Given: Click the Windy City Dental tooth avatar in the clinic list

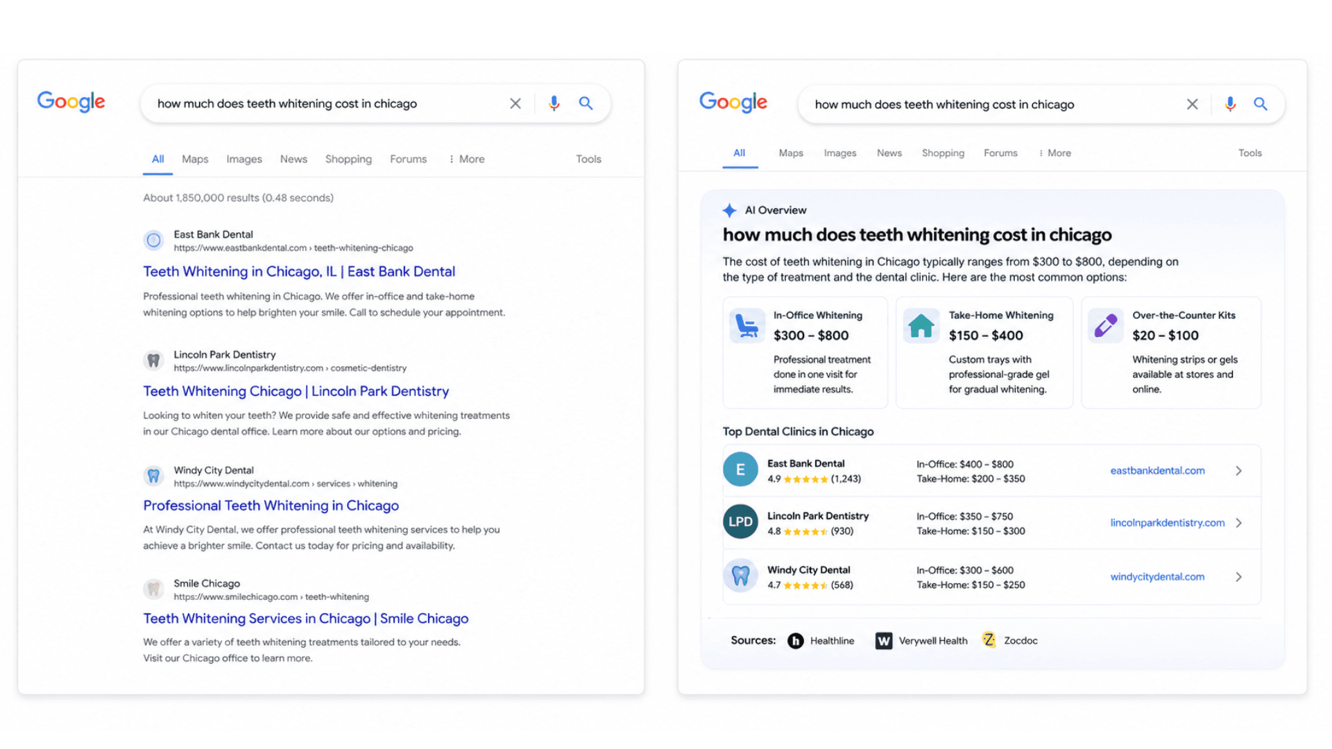Looking at the screenshot, I should point(740,576).
